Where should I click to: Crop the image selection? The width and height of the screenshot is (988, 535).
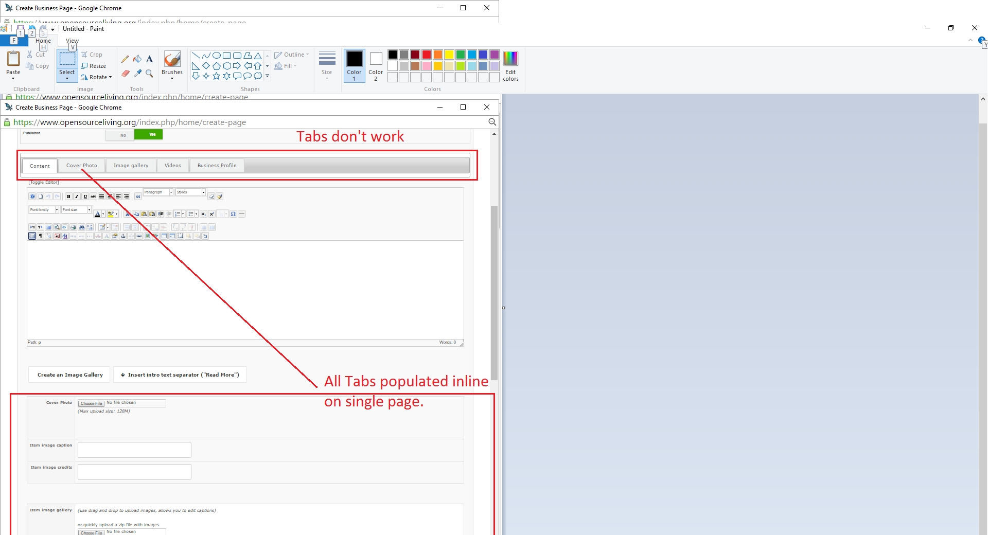[x=92, y=55]
